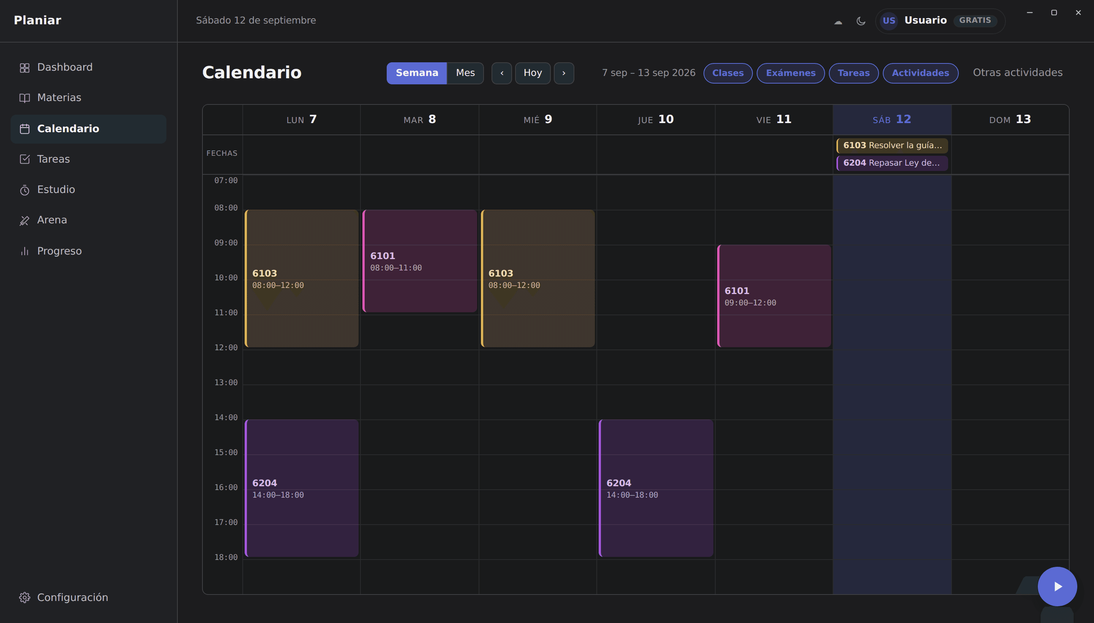
Task: Open Thursday's 6204 class block
Action: 656,488
